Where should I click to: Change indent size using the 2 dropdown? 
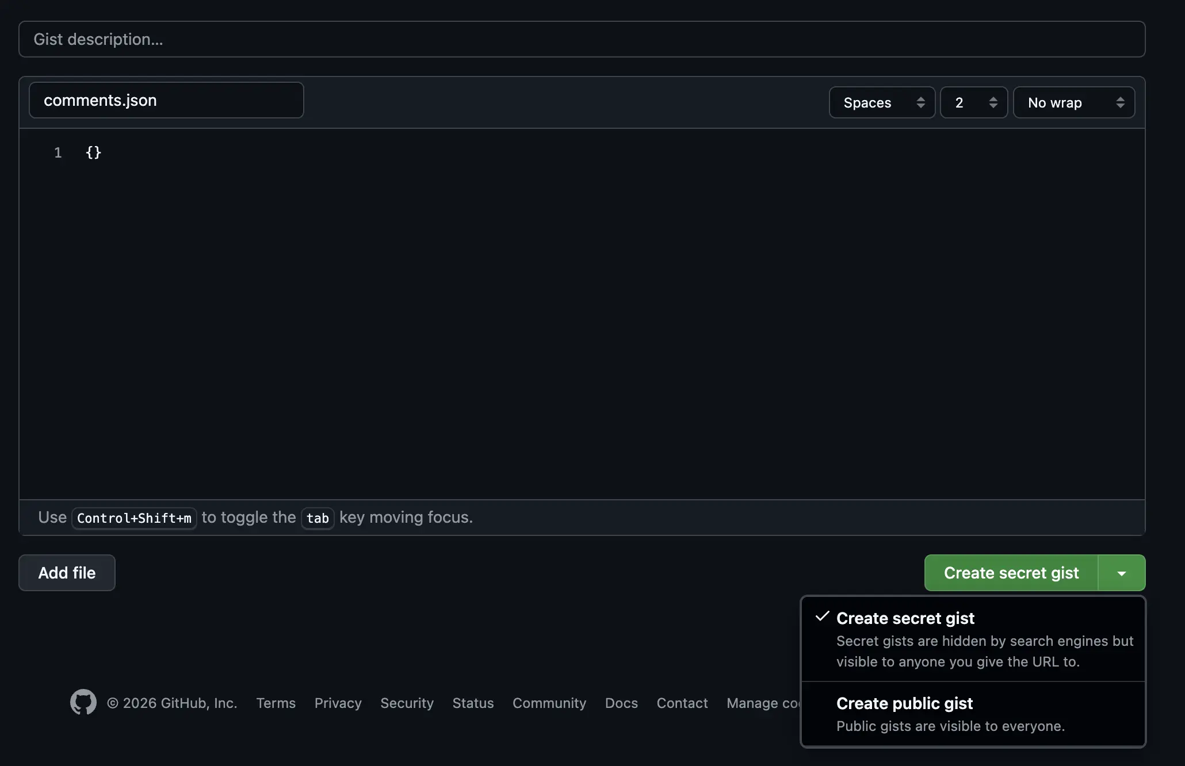(x=973, y=102)
